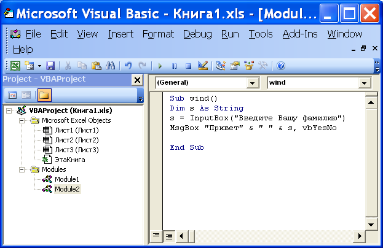Select Лист3 (Лист3) sheet object
Image resolution: width=383 pixels, height=248 pixels.
[x=77, y=150]
